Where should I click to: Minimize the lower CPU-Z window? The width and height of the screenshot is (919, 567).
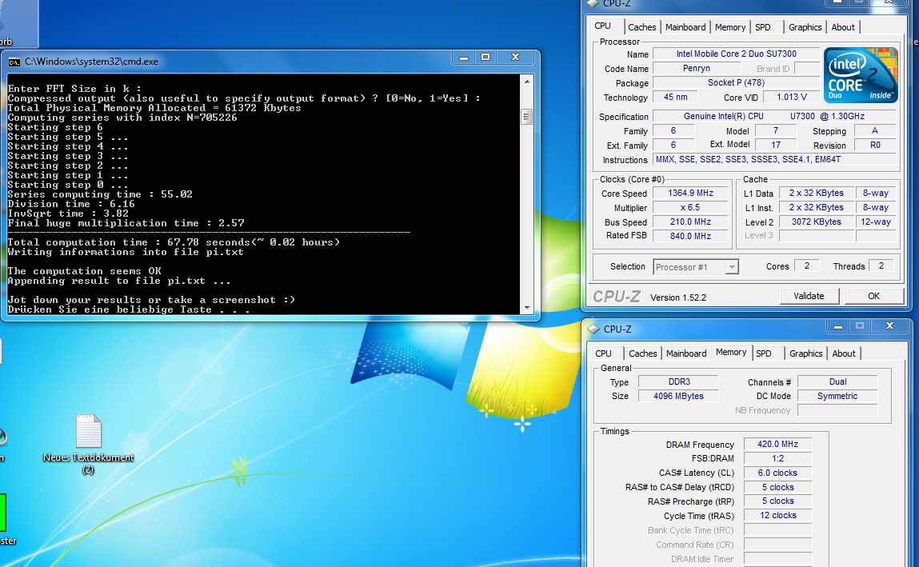coord(838,325)
